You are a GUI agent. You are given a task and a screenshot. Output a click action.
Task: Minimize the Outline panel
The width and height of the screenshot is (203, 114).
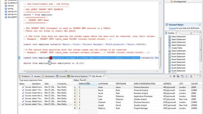(198, 32)
